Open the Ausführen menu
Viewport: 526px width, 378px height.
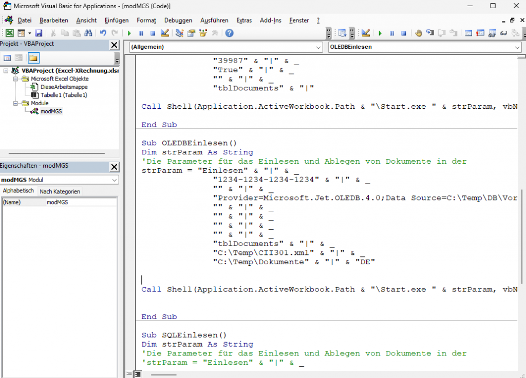pyautogui.click(x=214, y=21)
